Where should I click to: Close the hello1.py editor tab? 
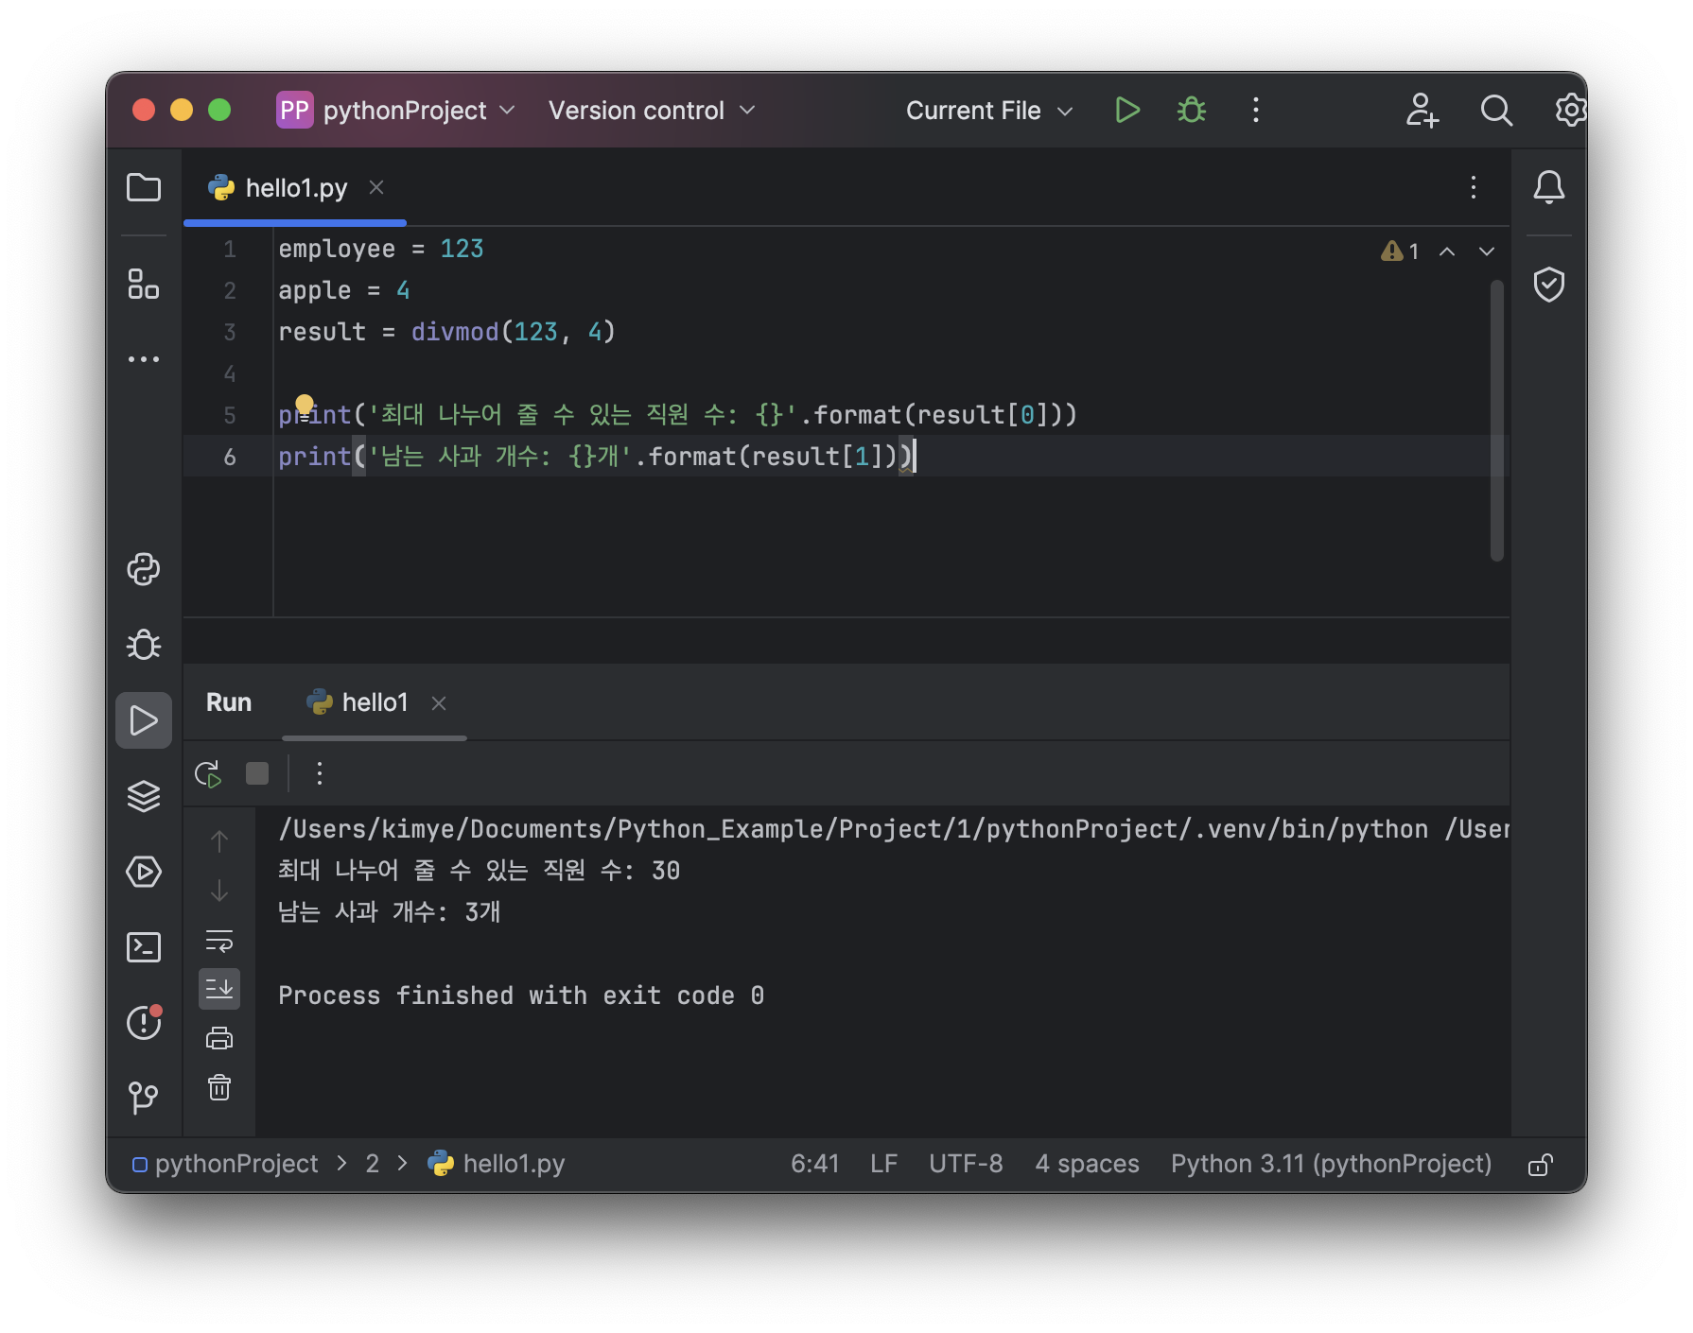(x=376, y=187)
